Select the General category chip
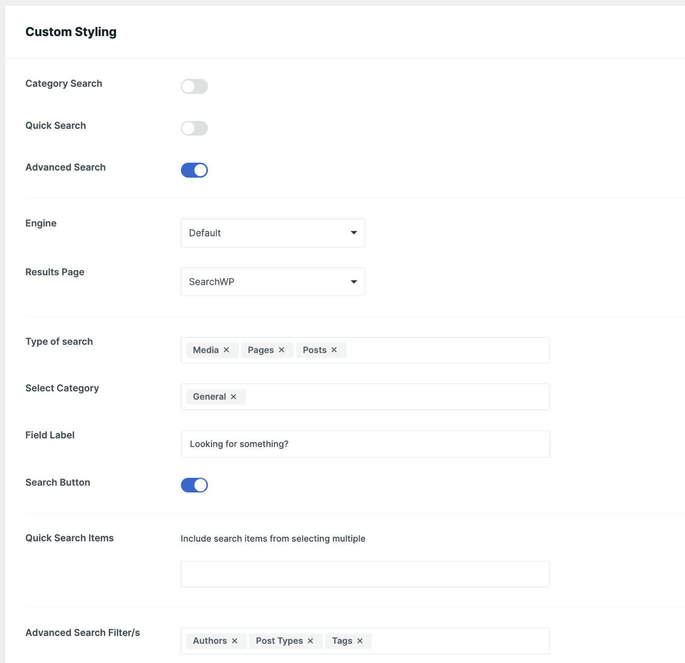 pyautogui.click(x=209, y=396)
